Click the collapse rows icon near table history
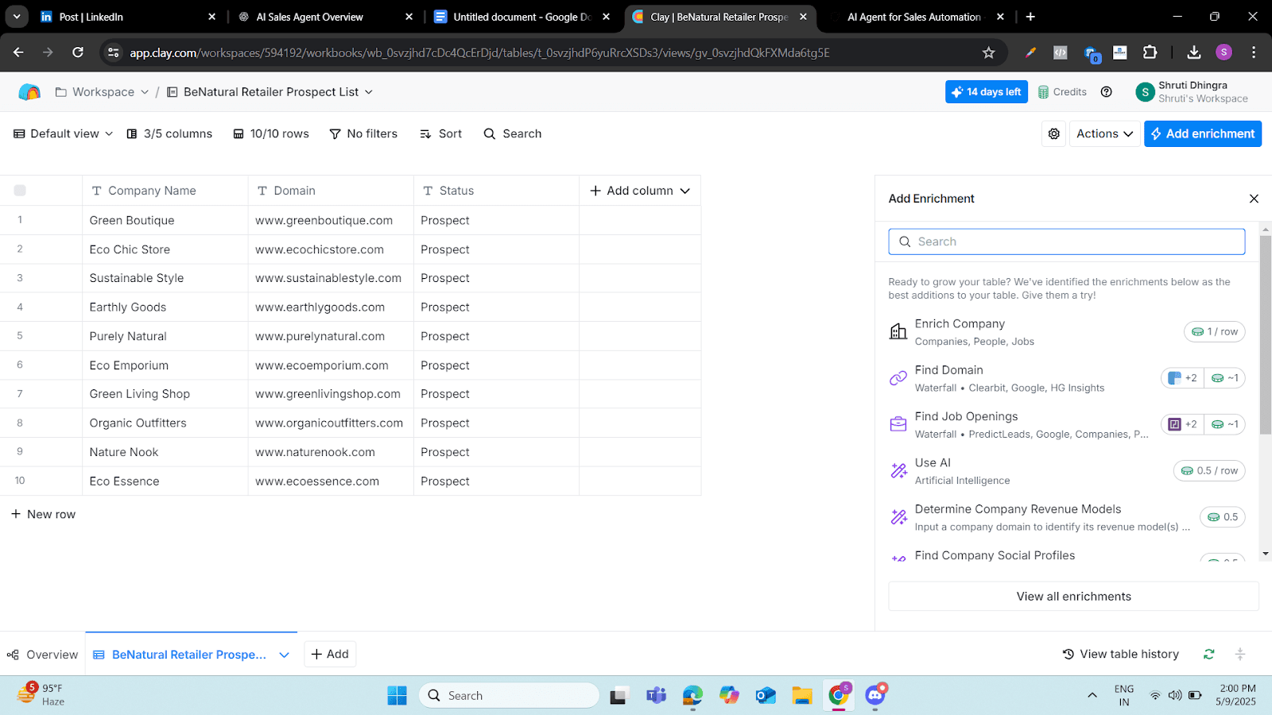 1239,655
